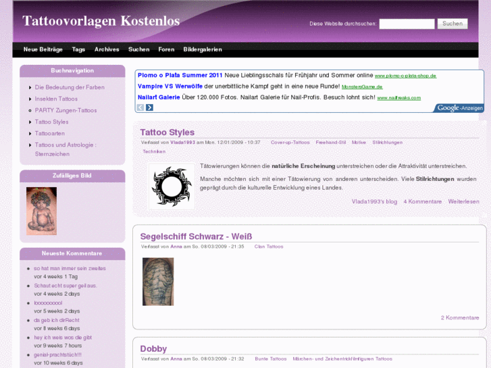Open 'Tattoos und Astrologie : Sternzeichen'
This screenshot has width=491, height=368.
tap(66, 149)
